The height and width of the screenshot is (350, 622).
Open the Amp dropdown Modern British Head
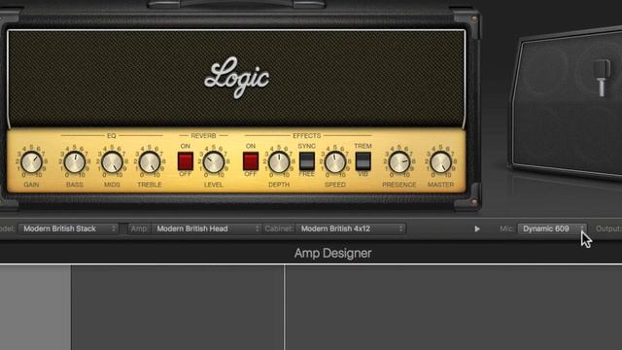(206, 228)
